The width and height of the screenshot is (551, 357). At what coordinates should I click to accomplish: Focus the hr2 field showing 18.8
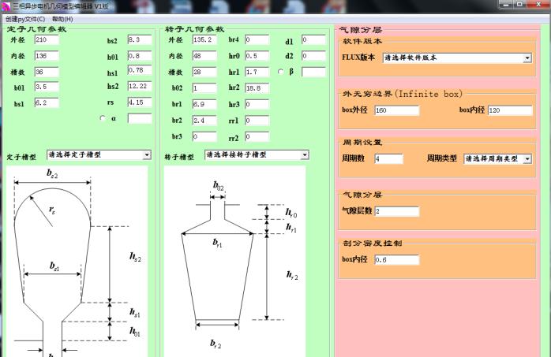(x=256, y=87)
